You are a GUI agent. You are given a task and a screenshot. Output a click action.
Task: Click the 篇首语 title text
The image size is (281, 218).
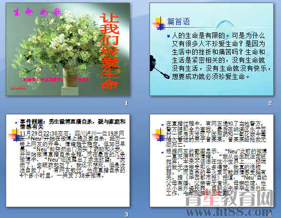pos(178,22)
